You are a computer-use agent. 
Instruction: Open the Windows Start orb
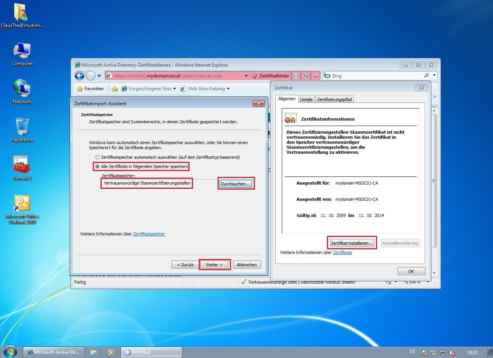(x=10, y=351)
